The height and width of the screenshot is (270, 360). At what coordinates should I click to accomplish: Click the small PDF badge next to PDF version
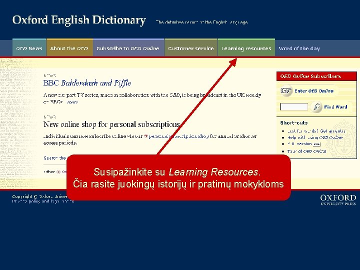pos(316,144)
